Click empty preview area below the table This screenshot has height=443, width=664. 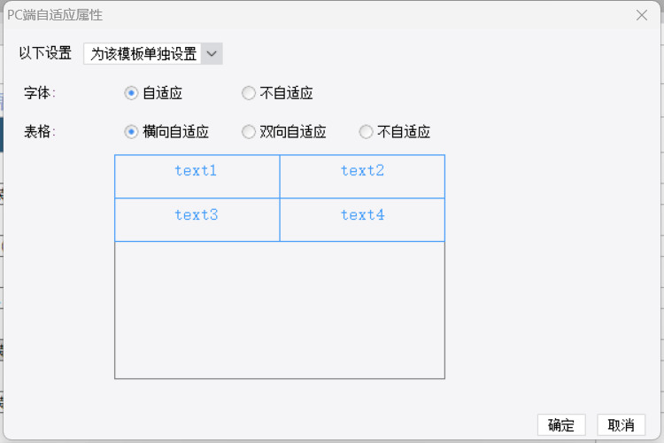pos(280,310)
